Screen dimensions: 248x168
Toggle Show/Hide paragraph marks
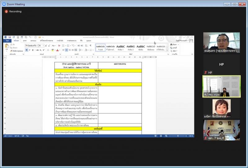point(91,46)
